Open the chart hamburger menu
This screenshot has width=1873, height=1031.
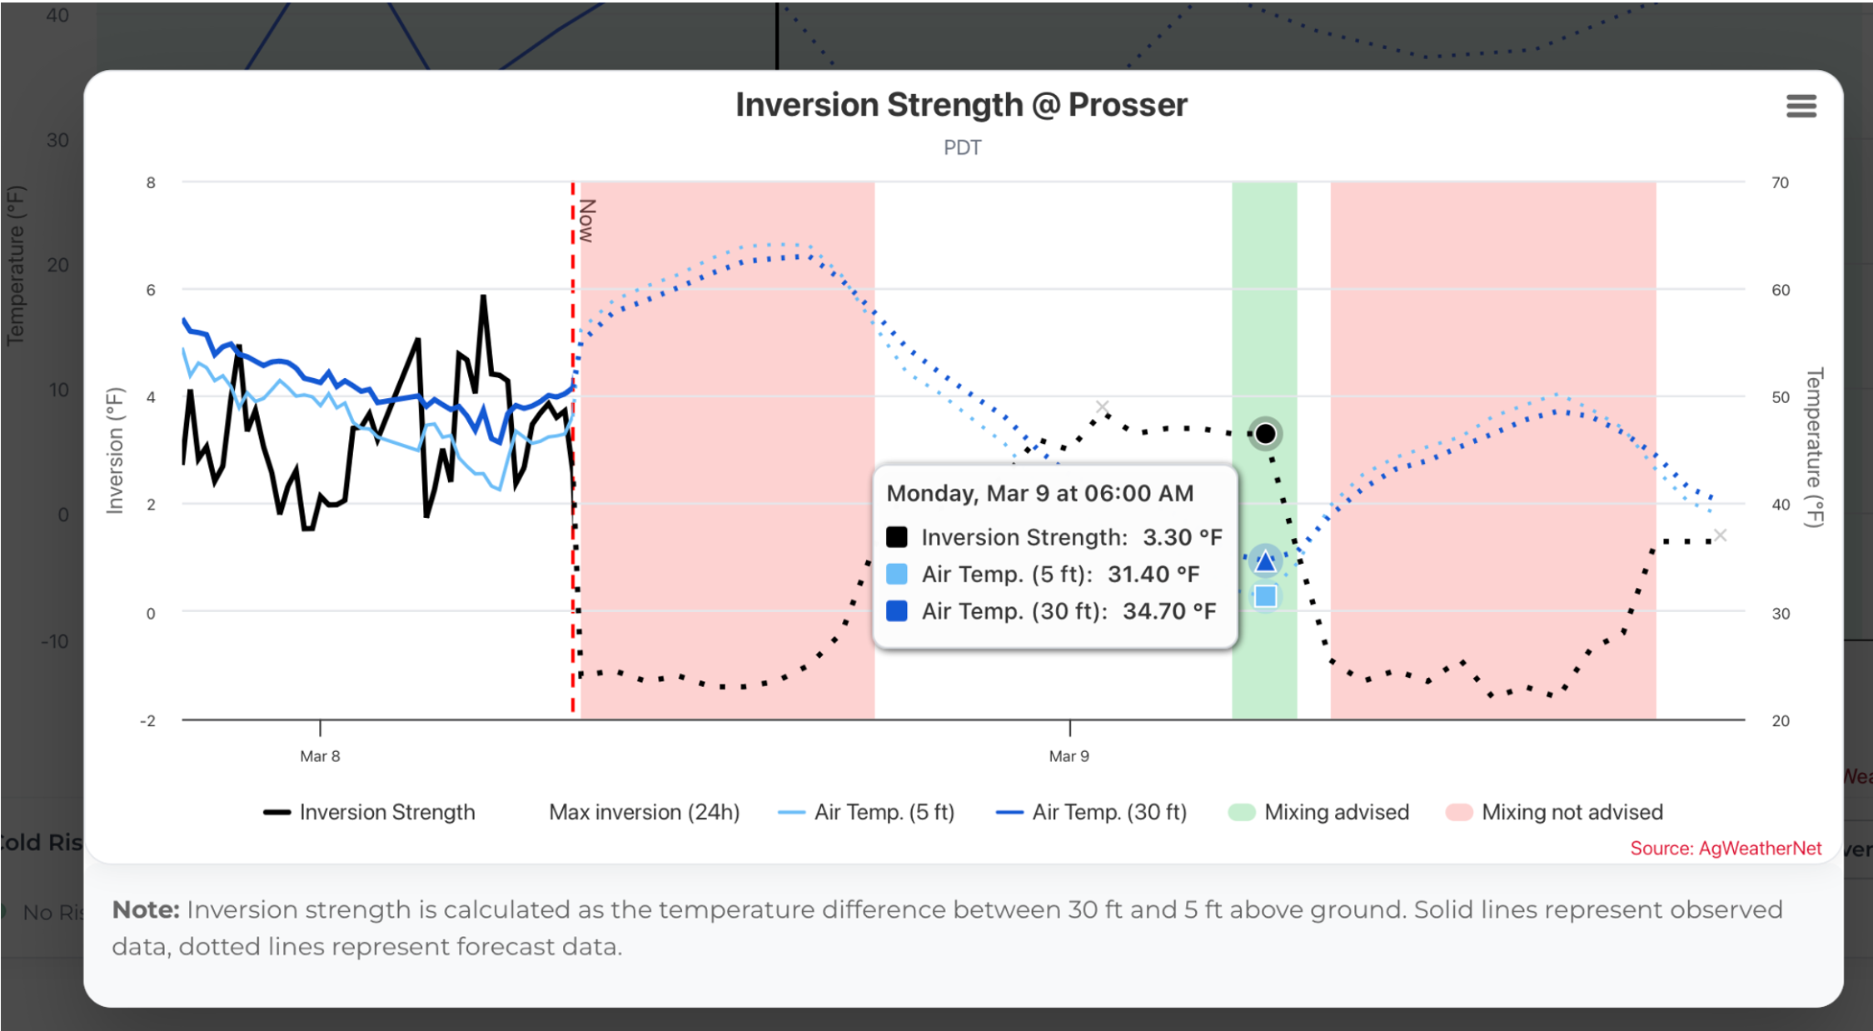point(1801,107)
